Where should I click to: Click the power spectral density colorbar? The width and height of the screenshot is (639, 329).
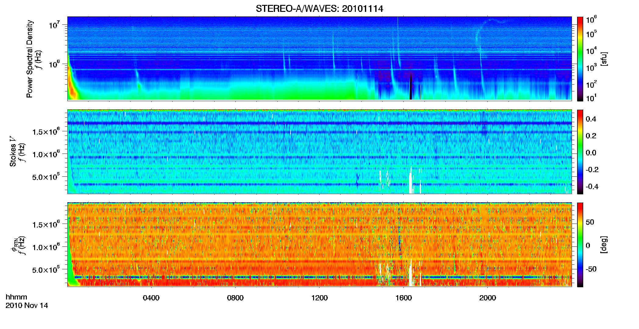pos(580,59)
